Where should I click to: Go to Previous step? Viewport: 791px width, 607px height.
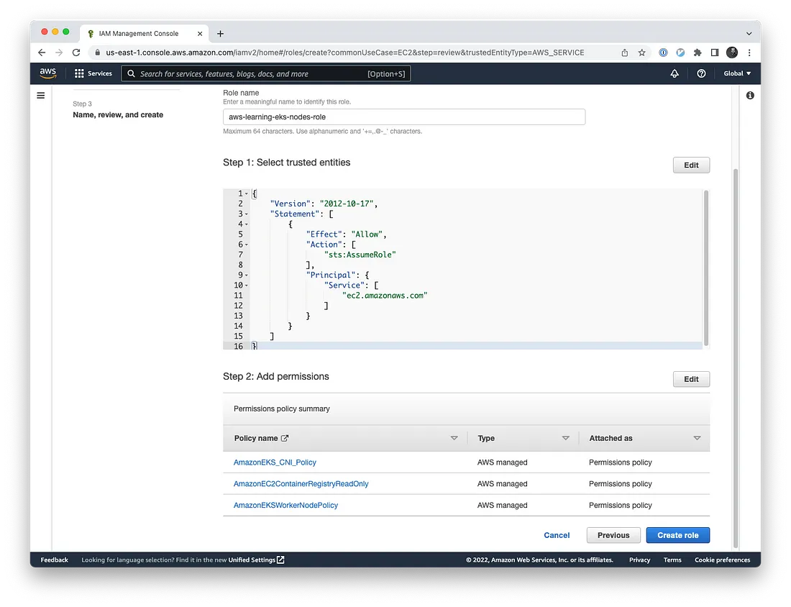(x=613, y=535)
